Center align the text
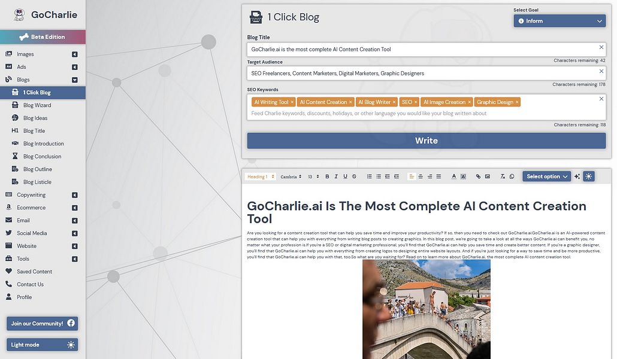 coord(421,177)
